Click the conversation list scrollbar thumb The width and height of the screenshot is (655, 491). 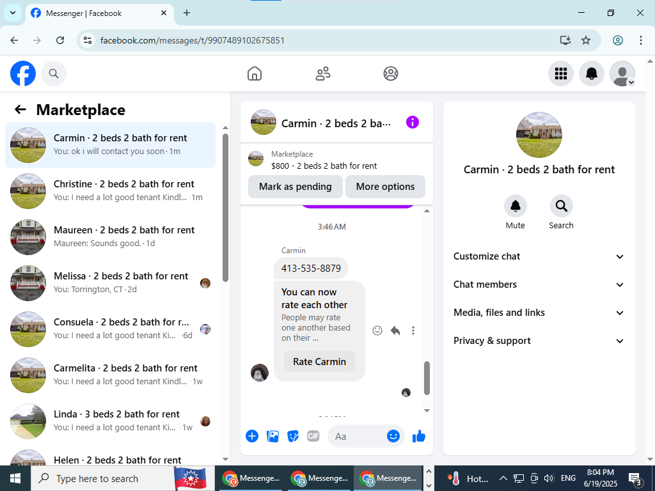[226, 208]
